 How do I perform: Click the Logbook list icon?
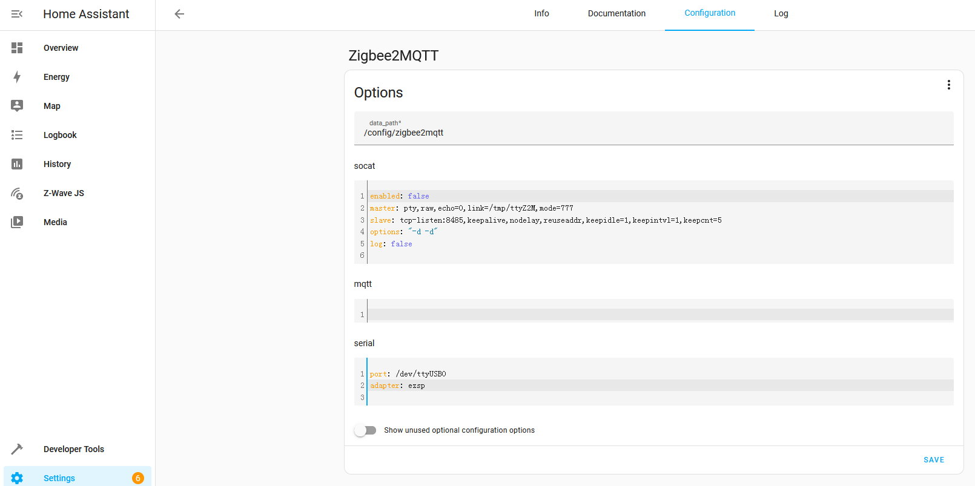coord(17,135)
